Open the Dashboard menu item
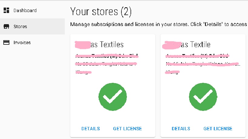The image size is (248, 139). (x=25, y=11)
